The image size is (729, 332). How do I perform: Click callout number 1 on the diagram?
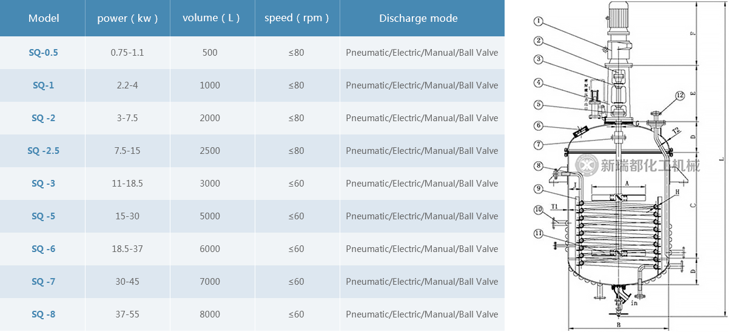pyautogui.click(x=539, y=22)
